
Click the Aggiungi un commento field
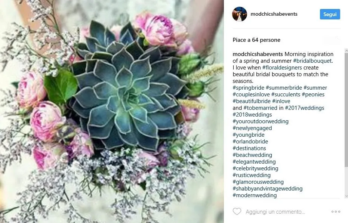pyautogui.click(x=275, y=212)
